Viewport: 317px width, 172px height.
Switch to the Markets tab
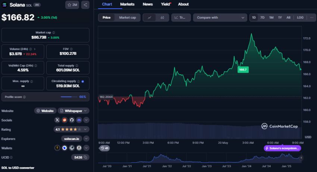pos(127,4)
